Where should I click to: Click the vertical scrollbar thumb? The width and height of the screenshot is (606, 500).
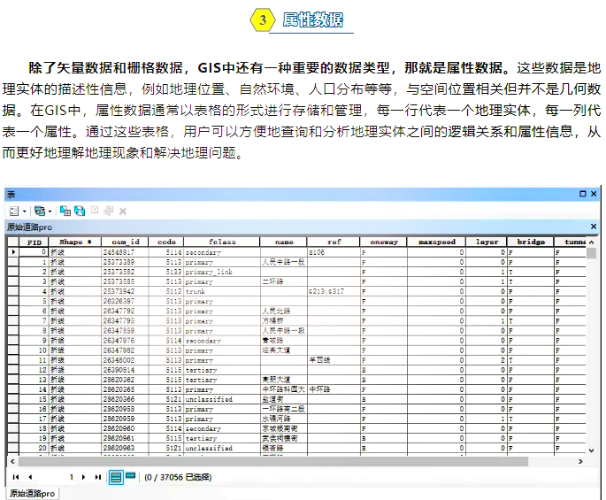pyautogui.click(x=591, y=253)
